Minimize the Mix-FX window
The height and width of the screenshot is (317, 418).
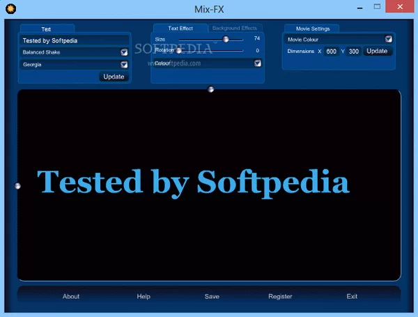pos(359,8)
